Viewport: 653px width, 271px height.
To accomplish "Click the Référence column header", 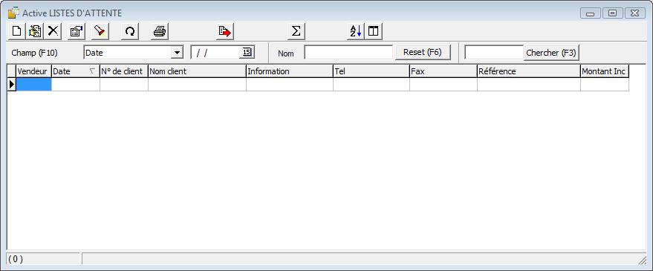I will click(x=528, y=71).
